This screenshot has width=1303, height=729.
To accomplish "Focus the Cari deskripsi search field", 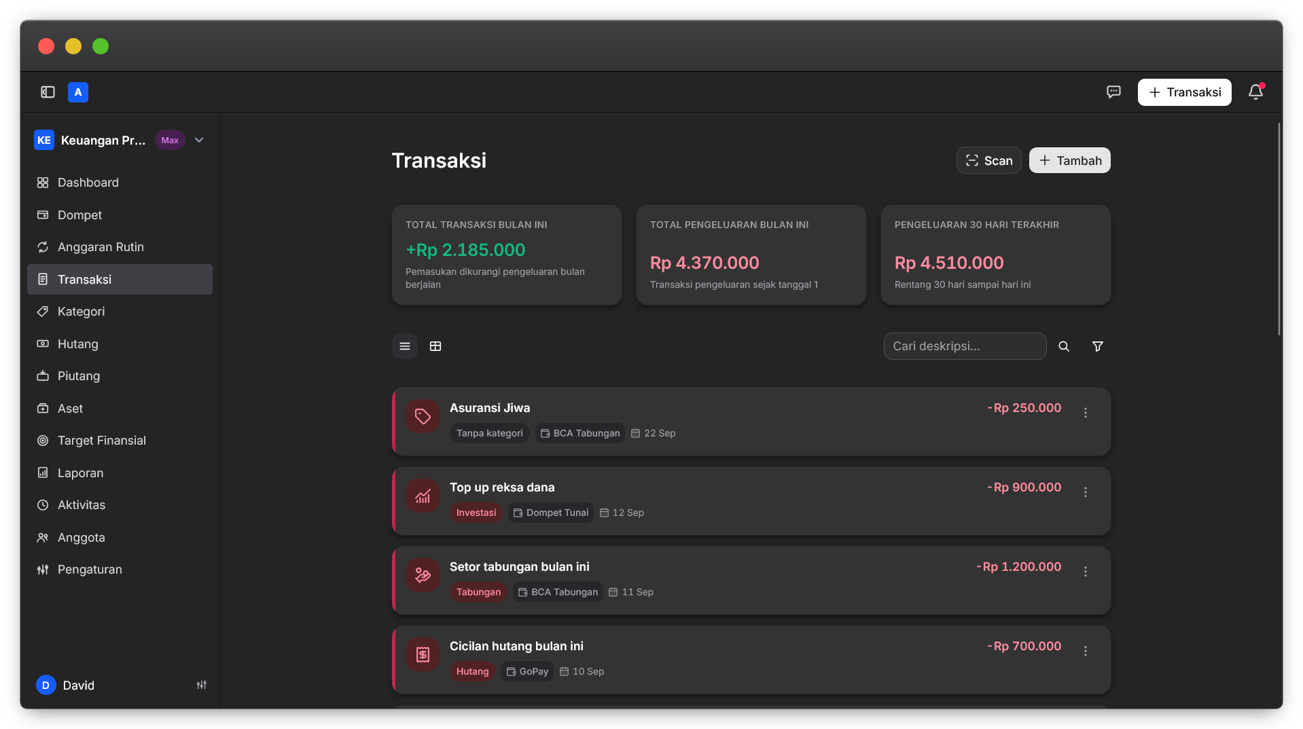I will (965, 346).
